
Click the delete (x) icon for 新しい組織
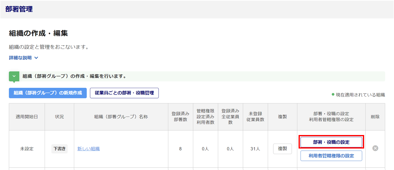click(x=375, y=149)
